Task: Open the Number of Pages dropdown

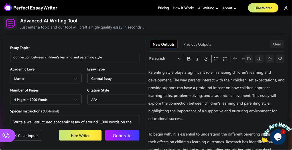Action: 46,100
